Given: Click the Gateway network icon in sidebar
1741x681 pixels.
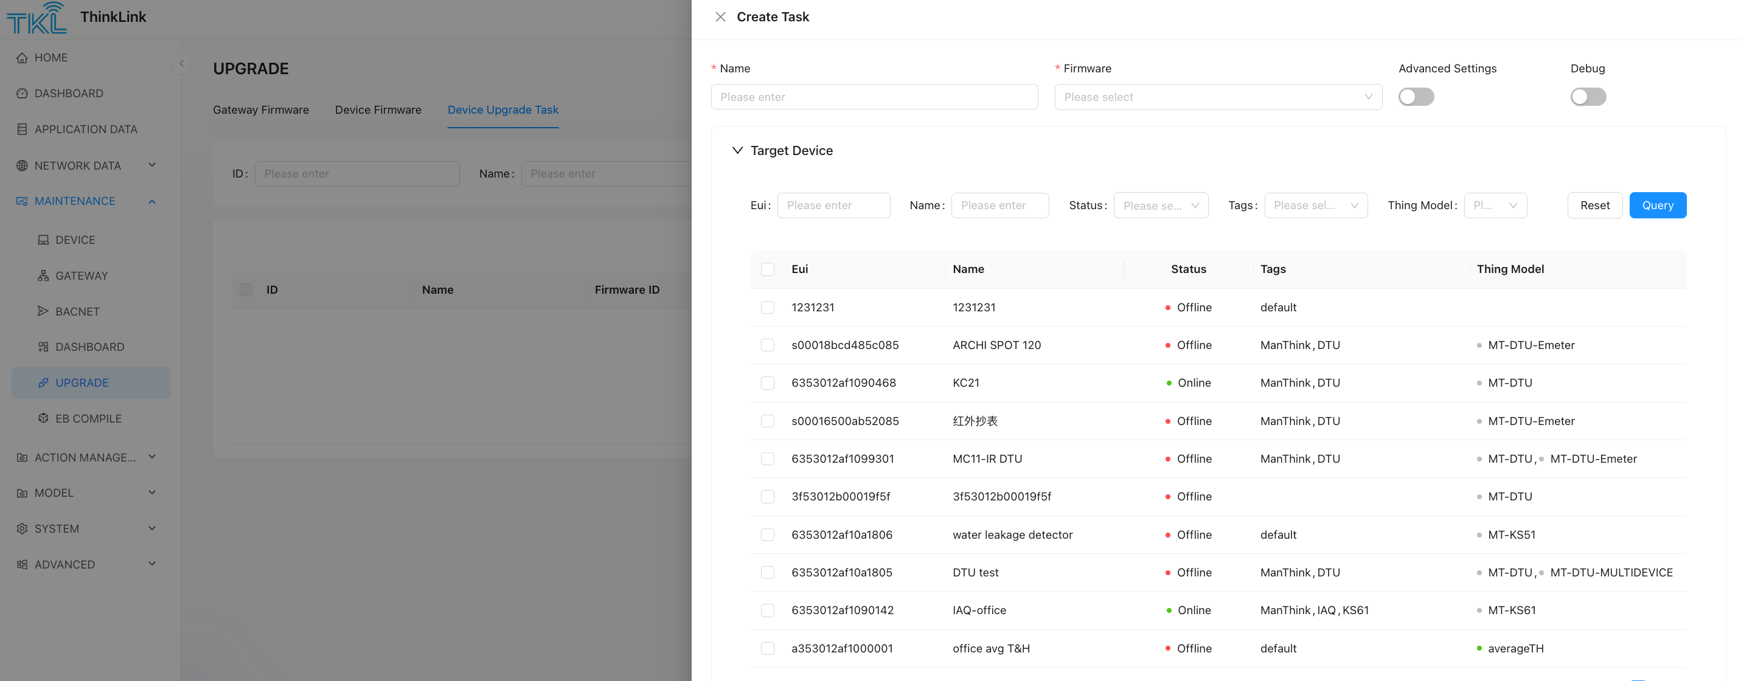Looking at the screenshot, I should pyautogui.click(x=43, y=275).
